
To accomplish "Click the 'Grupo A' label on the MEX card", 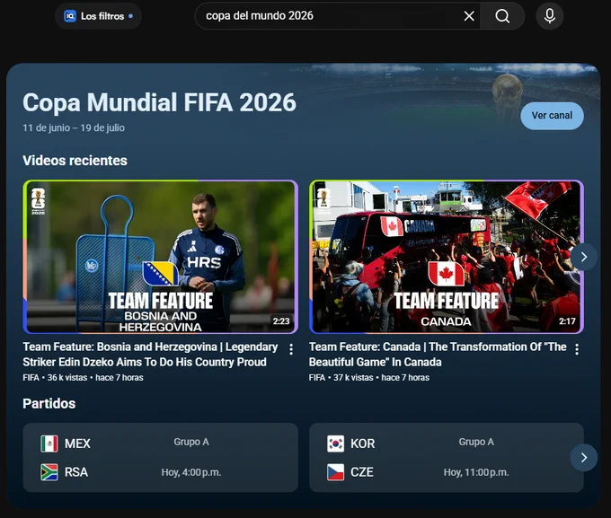I will click(191, 442).
